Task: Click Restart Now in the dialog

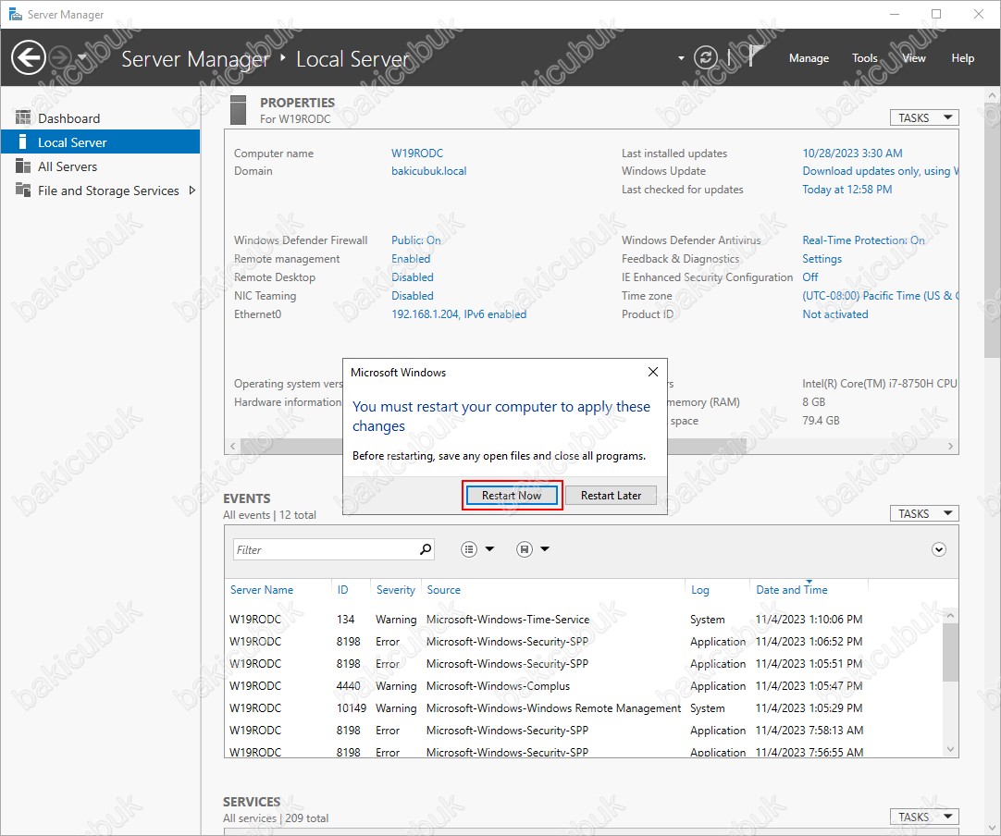Action: coord(512,495)
